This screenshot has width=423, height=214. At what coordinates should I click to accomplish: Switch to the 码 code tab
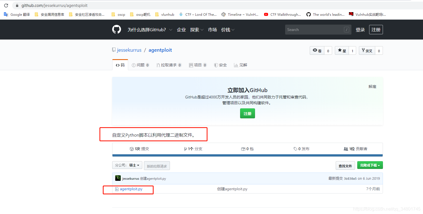point(120,65)
